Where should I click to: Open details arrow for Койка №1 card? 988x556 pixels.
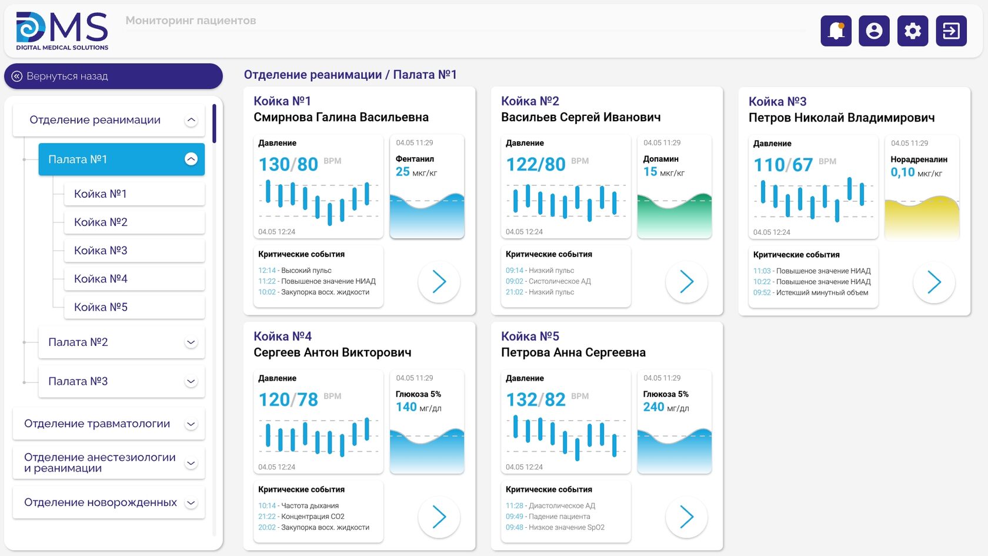coord(439,282)
